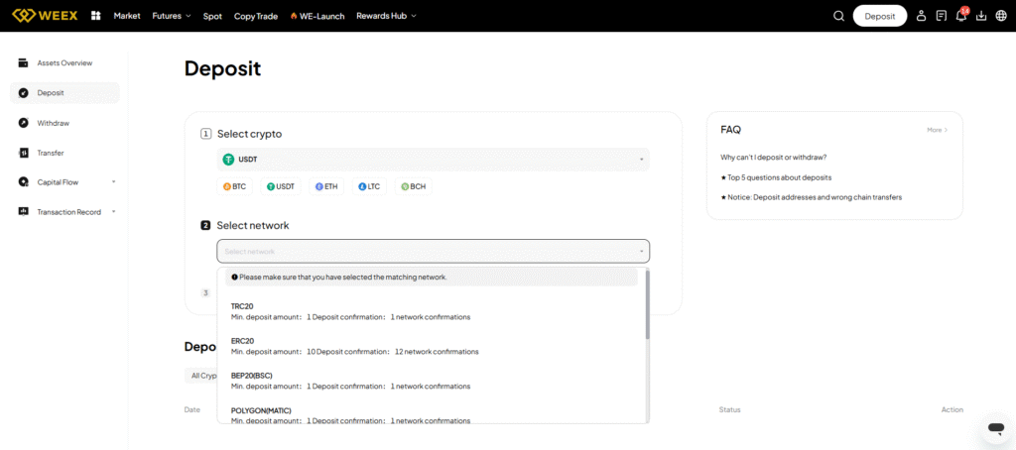
Task: Expand the USDT crypto dropdown
Action: (x=433, y=160)
